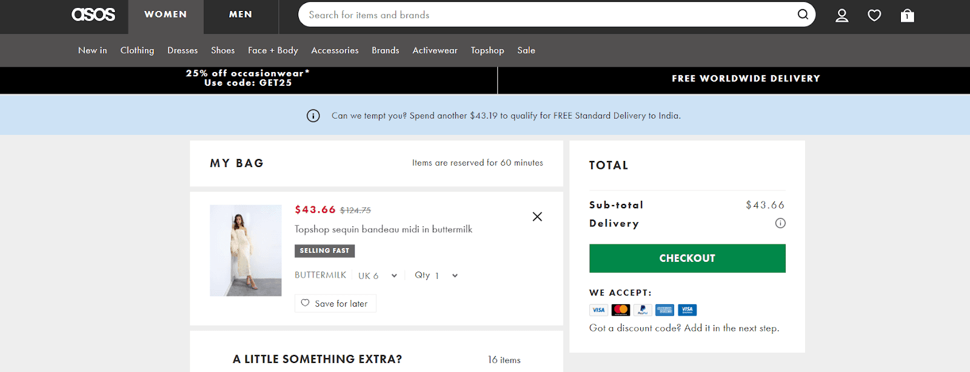Click the American Express payment icon

(665, 310)
